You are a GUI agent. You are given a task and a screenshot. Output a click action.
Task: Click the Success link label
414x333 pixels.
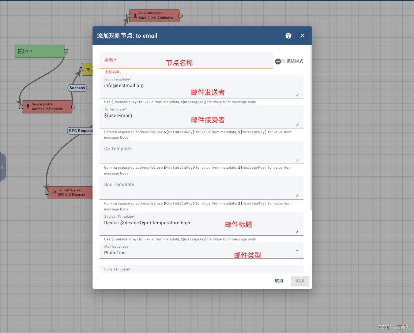pyautogui.click(x=77, y=88)
